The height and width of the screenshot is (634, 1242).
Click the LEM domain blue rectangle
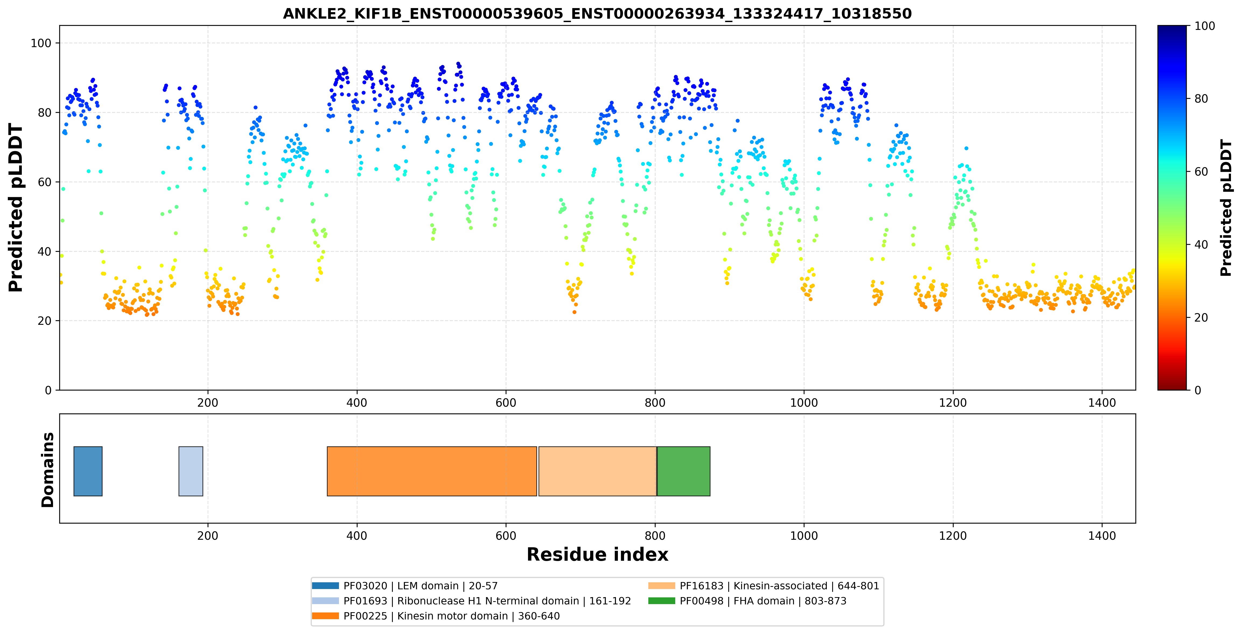point(88,471)
